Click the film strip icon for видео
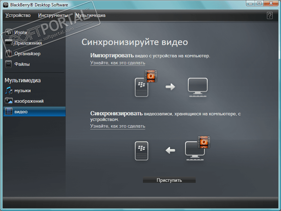Screen dimensions: 281x211 tap(8, 111)
